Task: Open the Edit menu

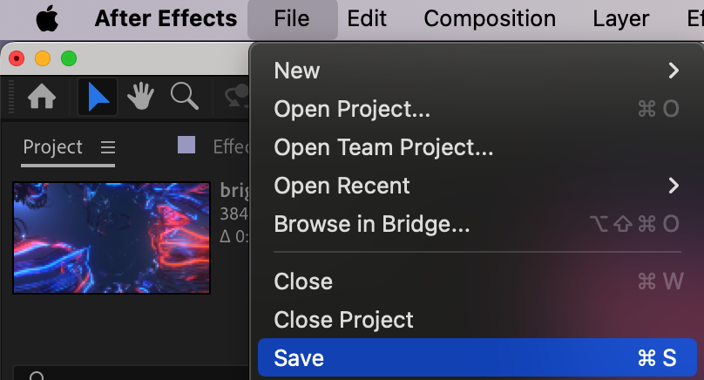Action: [x=367, y=18]
